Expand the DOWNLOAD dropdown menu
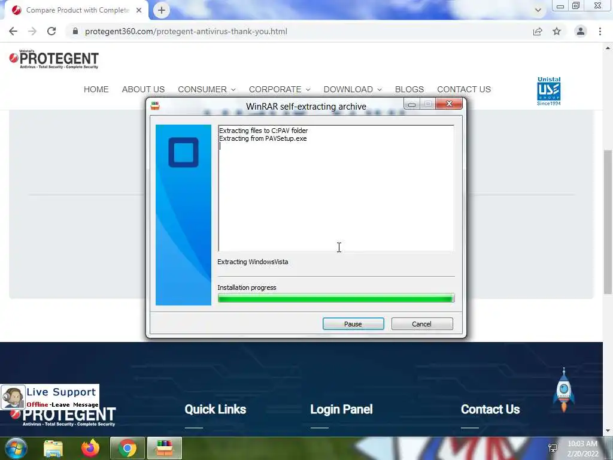613x460 pixels. click(353, 89)
